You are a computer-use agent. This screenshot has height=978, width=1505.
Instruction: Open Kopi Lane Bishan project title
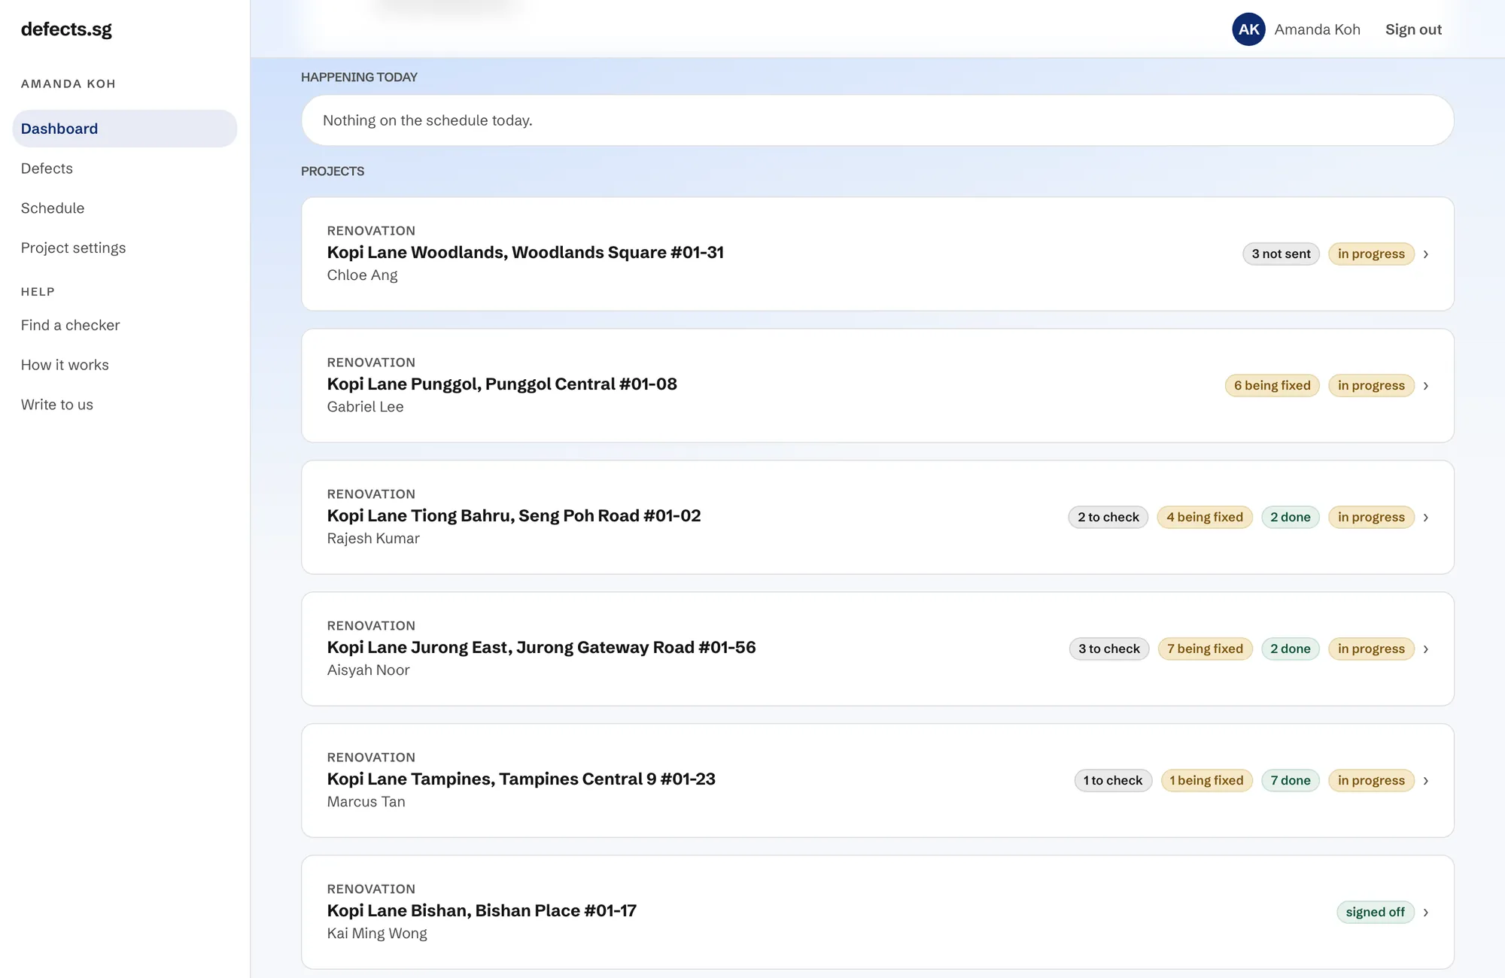click(482, 911)
